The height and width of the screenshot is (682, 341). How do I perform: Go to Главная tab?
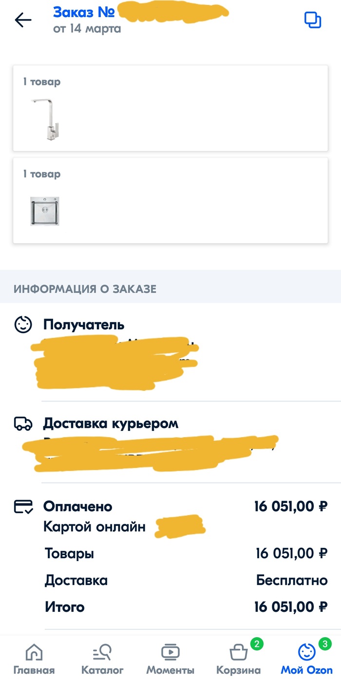(34, 659)
